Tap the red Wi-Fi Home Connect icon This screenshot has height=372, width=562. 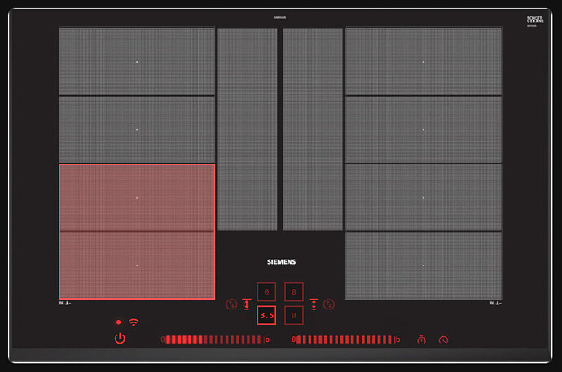coord(134,322)
